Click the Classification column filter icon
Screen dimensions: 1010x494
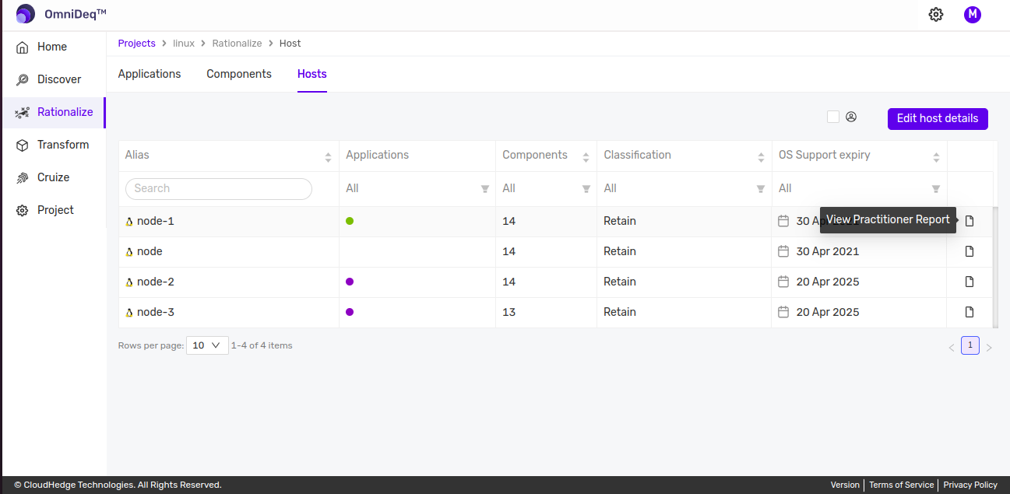[761, 188]
